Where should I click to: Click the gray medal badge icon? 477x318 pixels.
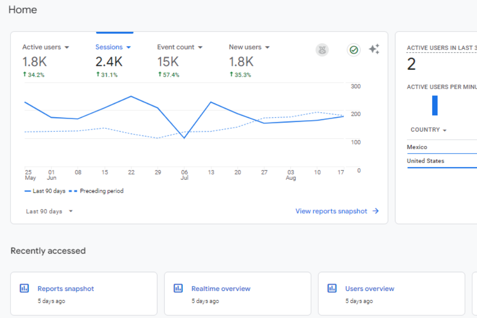tap(322, 50)
